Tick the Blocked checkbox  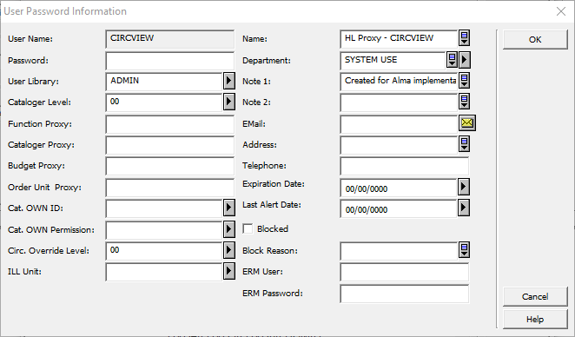248,228
